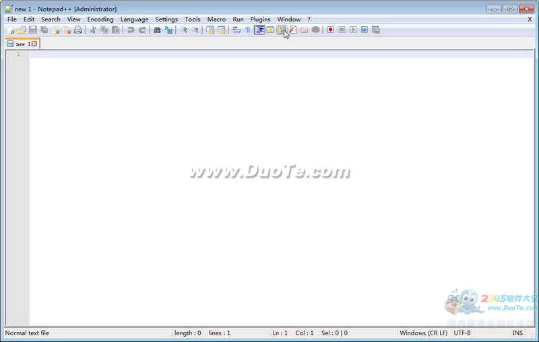Image resolution: width=539 pixels, height=342 pixels.
Task: Open the Encoding menu
Action: [100, 19]
